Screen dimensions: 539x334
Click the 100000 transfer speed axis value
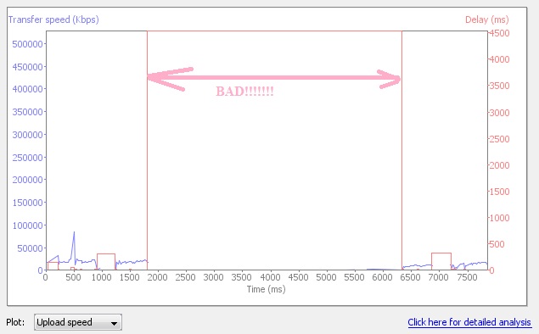[27, 225]
